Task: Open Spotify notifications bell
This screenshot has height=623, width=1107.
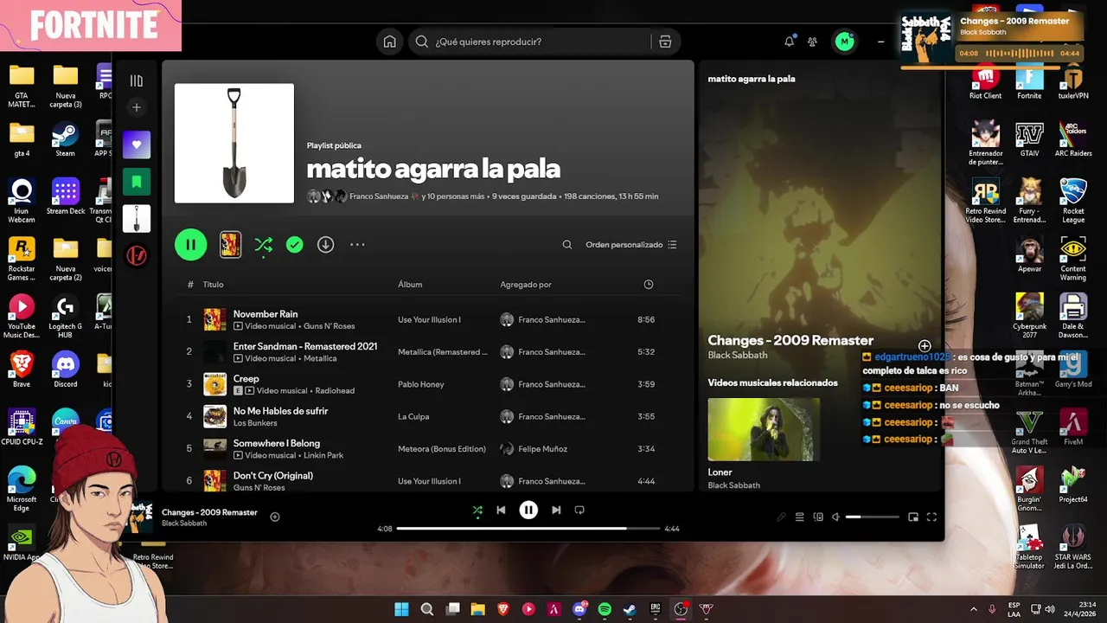Action: click(789, 42)
